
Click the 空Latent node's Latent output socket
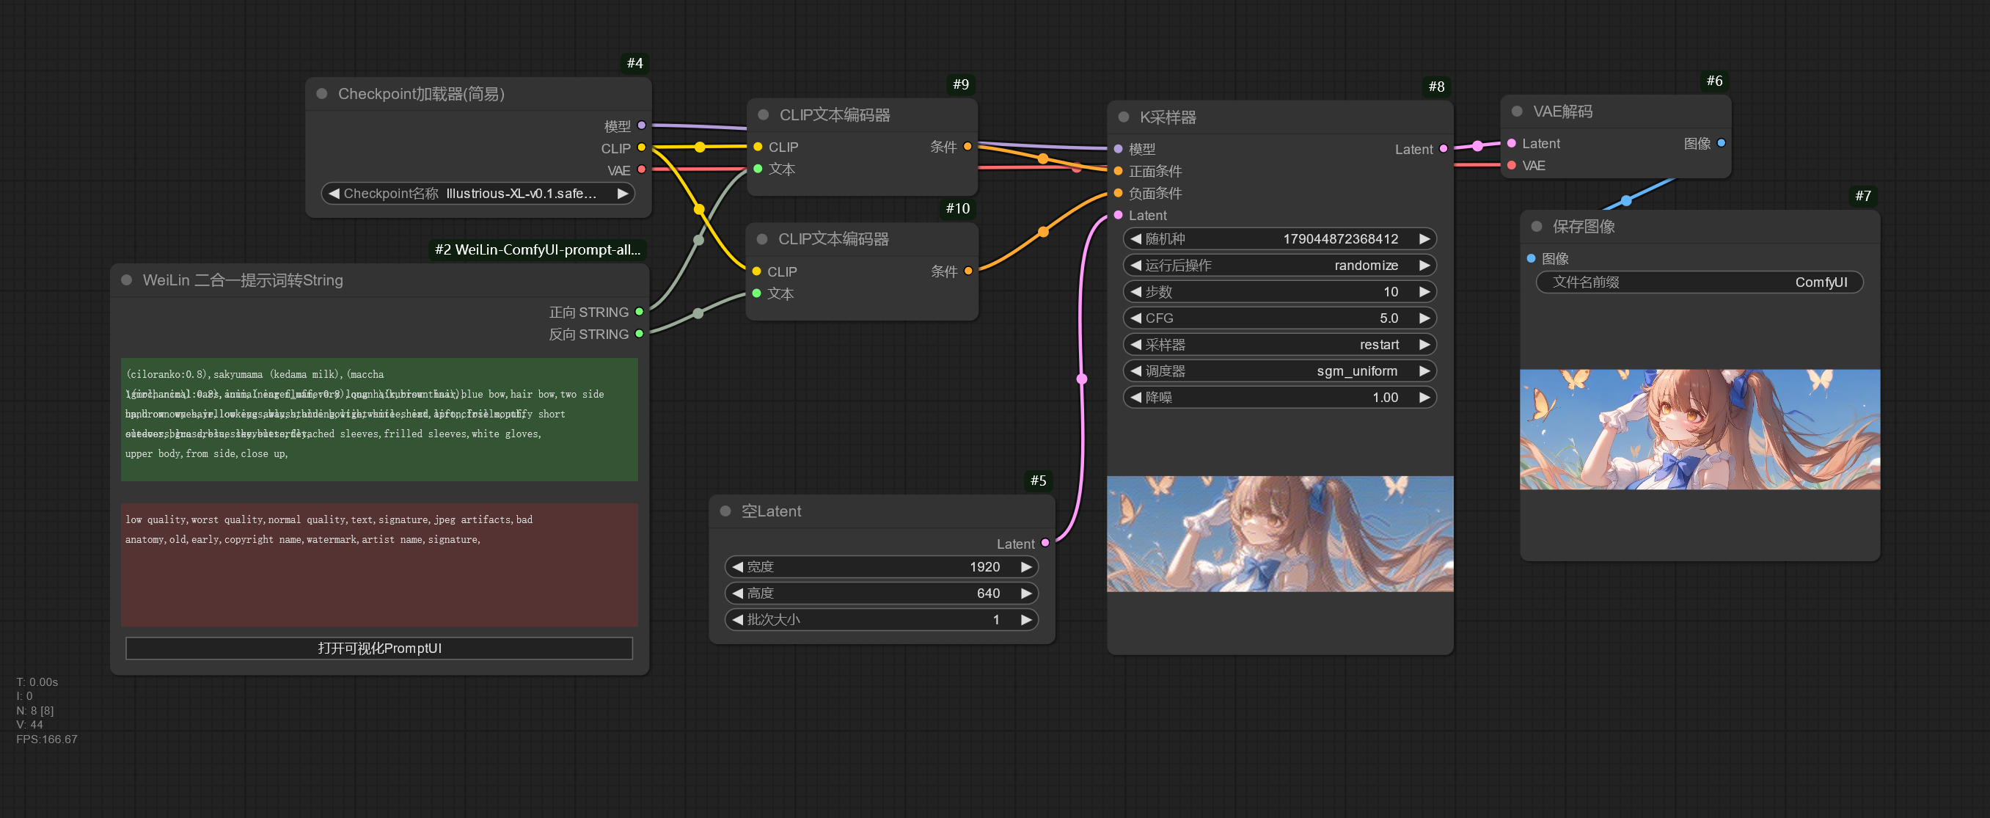[1045, 543]
